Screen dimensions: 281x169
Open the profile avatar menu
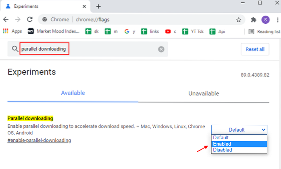point(265,20)
